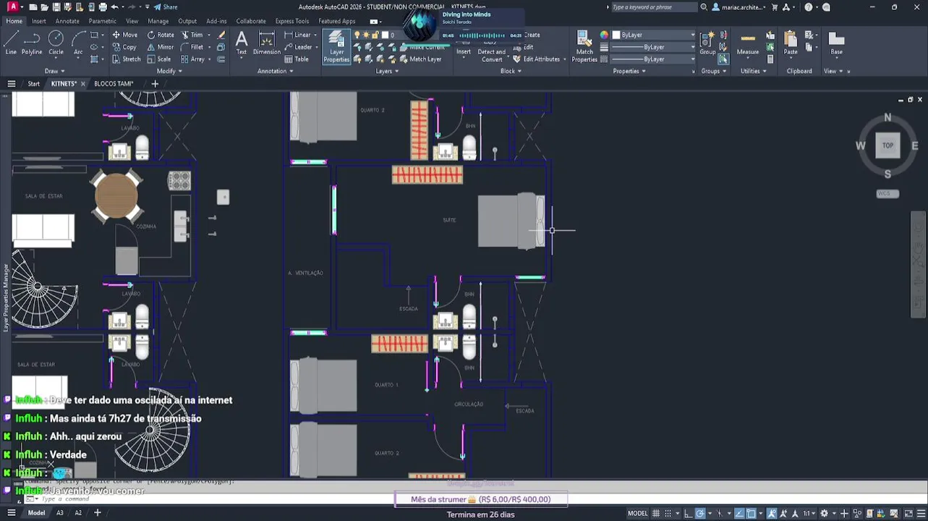
Task: Open the Layer Properties Manager side palette
Action: [6, 298]
